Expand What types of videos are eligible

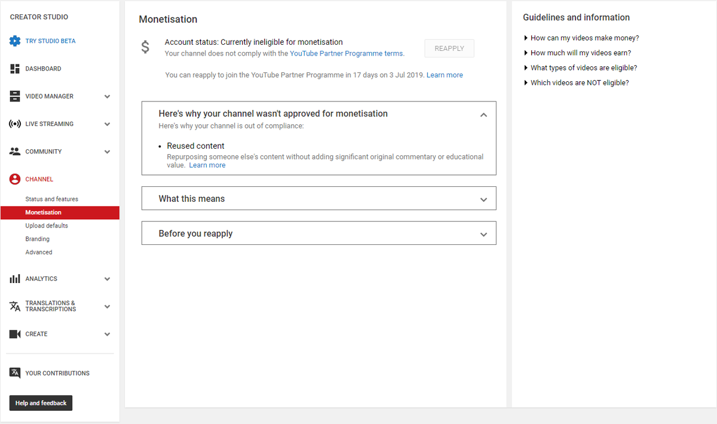tap(580, 68)
